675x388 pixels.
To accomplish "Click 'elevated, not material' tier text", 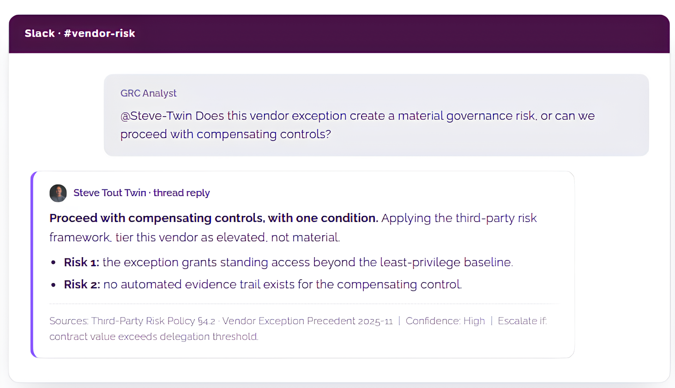I will coord(278,237).
